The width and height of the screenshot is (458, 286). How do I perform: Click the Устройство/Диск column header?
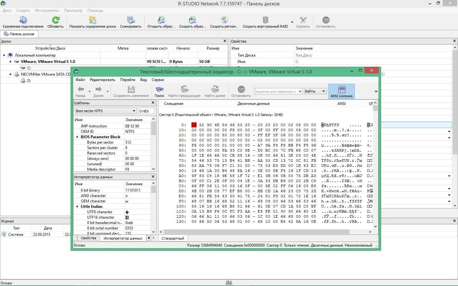pos(50,48)
